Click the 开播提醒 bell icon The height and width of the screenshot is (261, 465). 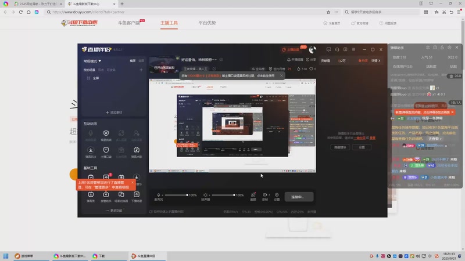288,60
